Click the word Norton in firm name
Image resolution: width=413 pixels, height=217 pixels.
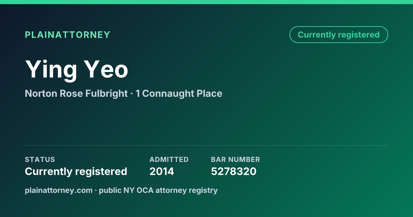(41, 93)
